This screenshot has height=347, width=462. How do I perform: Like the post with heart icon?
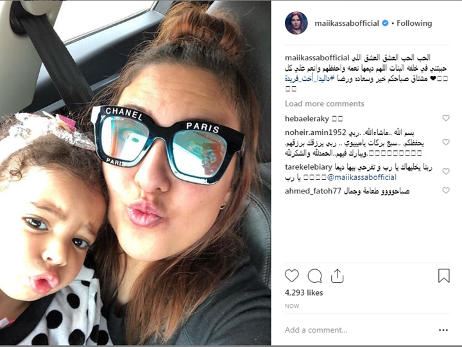tap(292, 276)
